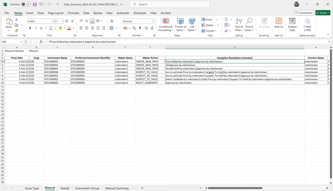Open the Format cells dropdown
Image resolution: width=333 pixels, height=191 pixels.
coord(209,31)
